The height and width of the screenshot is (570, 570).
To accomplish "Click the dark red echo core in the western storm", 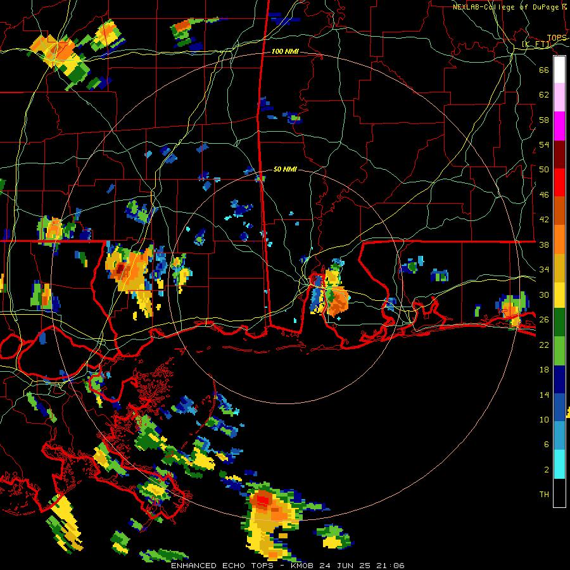I will click(x=120, y=269).
